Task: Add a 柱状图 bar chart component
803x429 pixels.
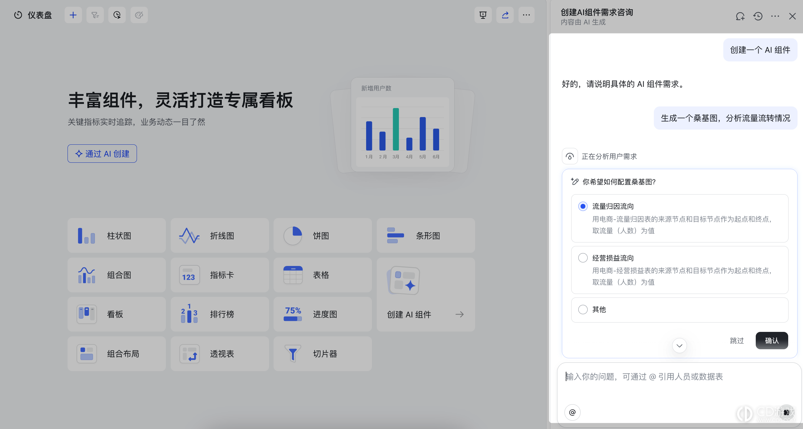Action: 117,236
